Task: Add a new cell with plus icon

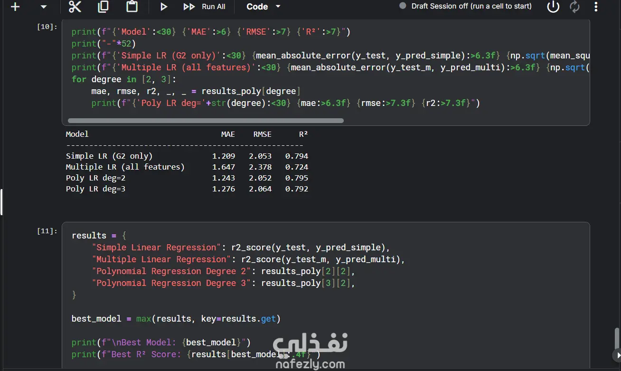Action: tap(15, 7)
